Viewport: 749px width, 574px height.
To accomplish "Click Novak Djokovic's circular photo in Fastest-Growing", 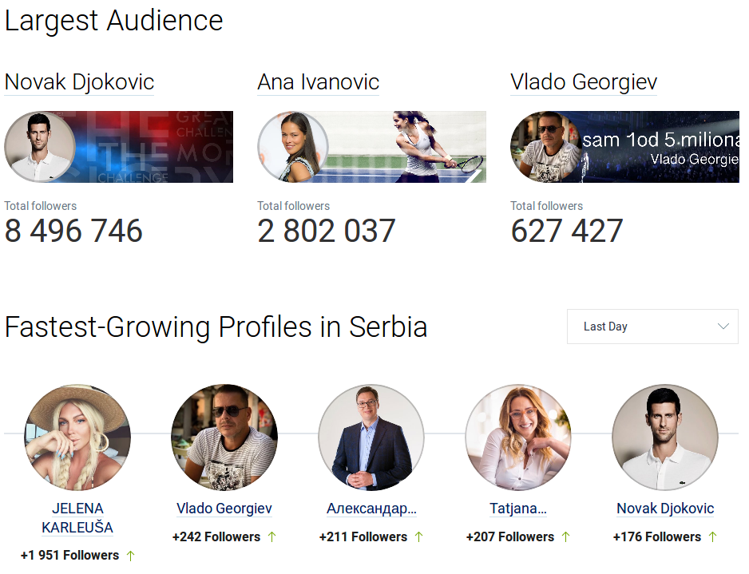I will [x=665, y=437].
